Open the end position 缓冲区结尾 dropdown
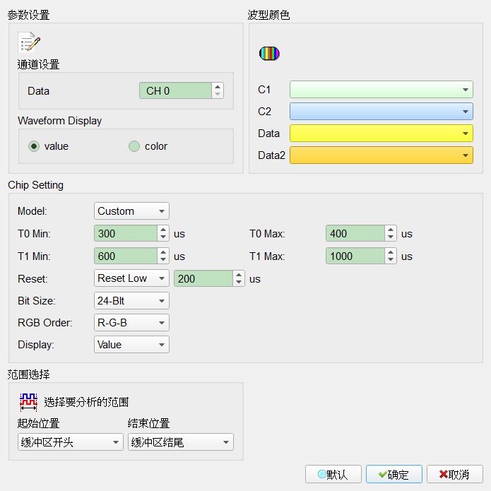 (181, 442)
